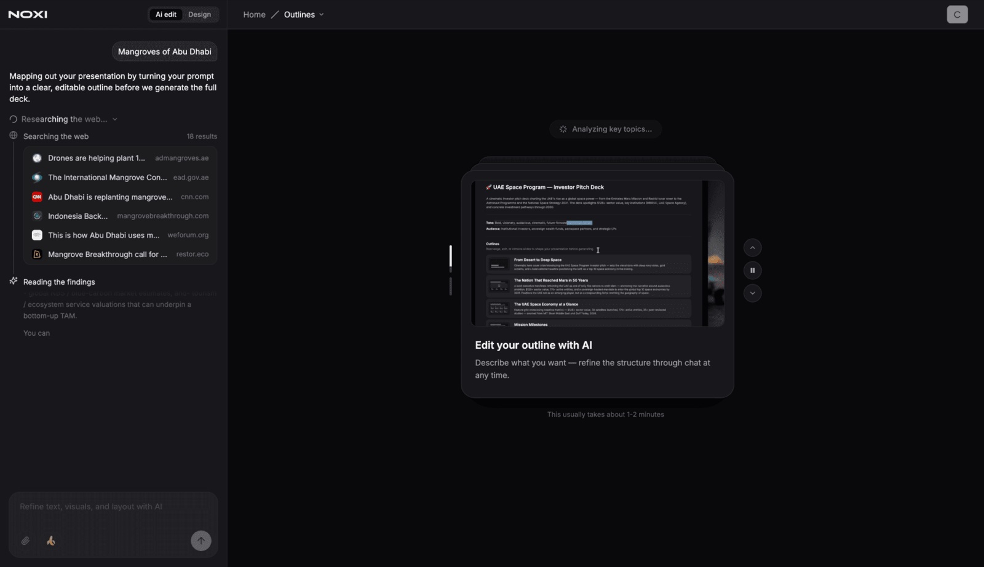Screen dimensions: 984x567
Task: Collapse the Researching the web section
Action: (x=115, y=119)
